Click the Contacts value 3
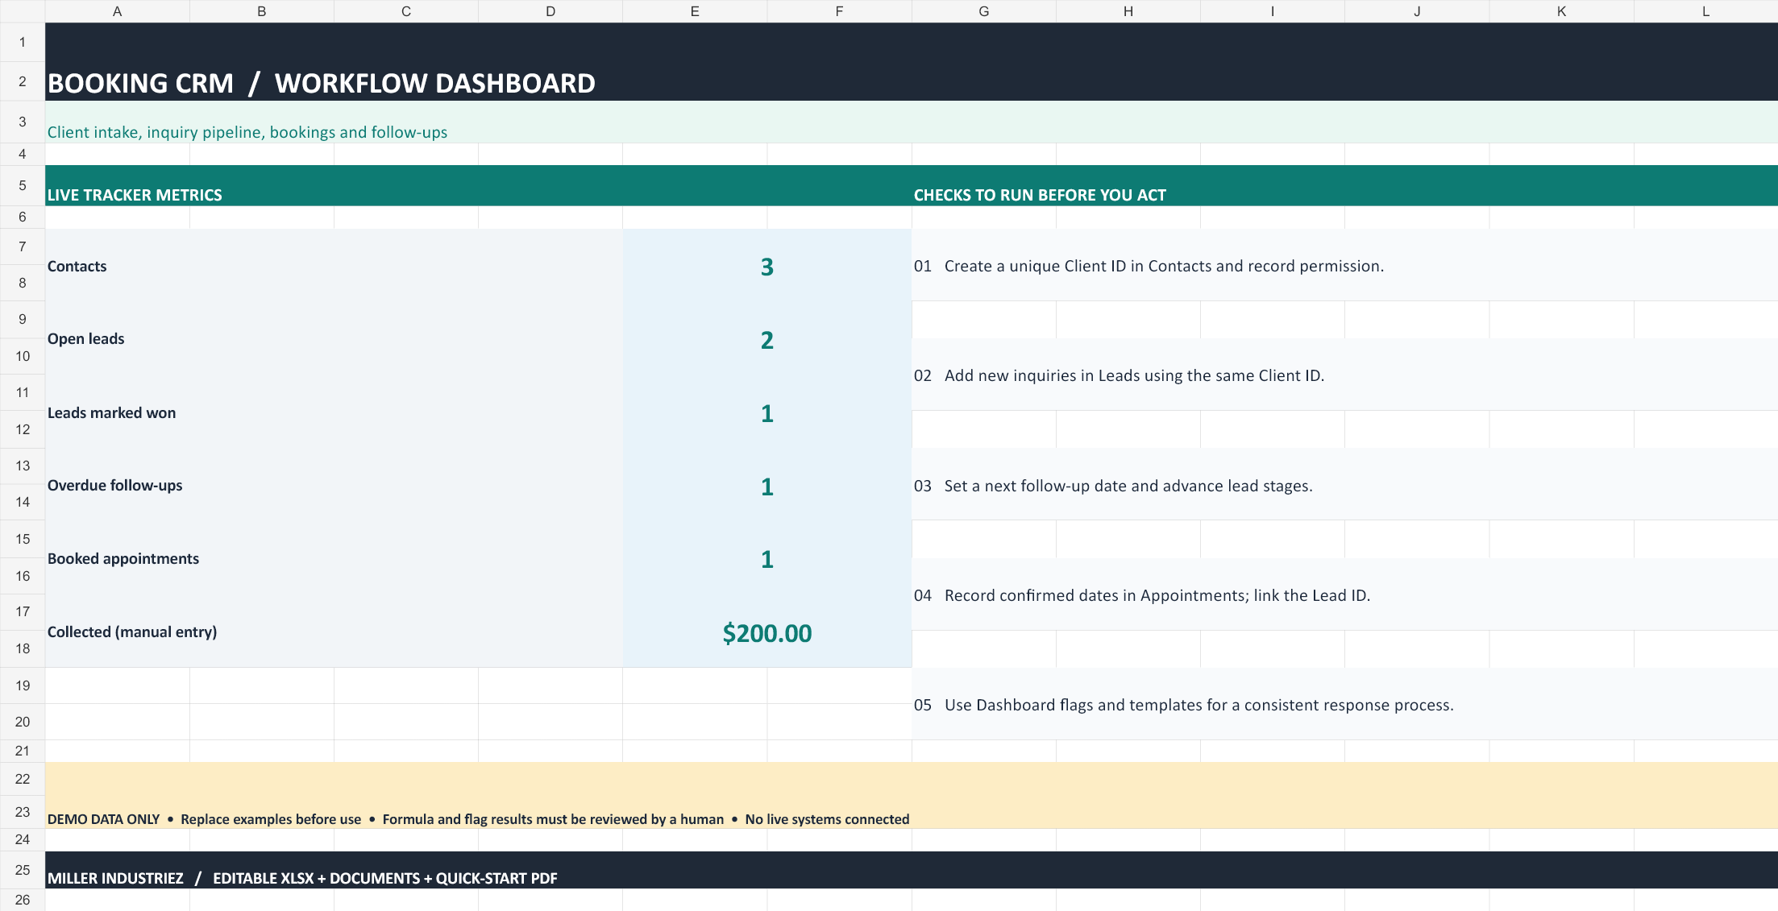The width and height of the screenshot is (1778, 911). tap(766, 267)
